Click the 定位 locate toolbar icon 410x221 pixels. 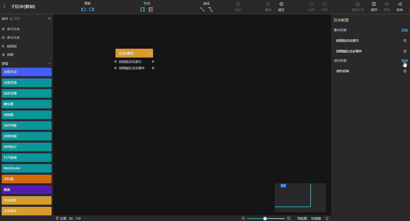coord(238,4)
